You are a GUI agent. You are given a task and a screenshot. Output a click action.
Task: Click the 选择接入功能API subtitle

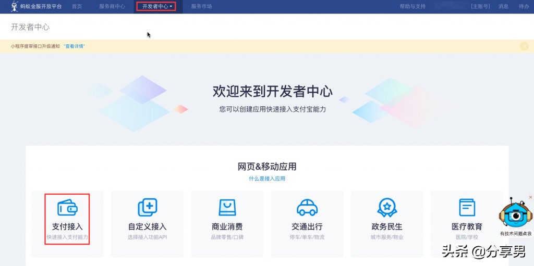click(x=147, y=237)
